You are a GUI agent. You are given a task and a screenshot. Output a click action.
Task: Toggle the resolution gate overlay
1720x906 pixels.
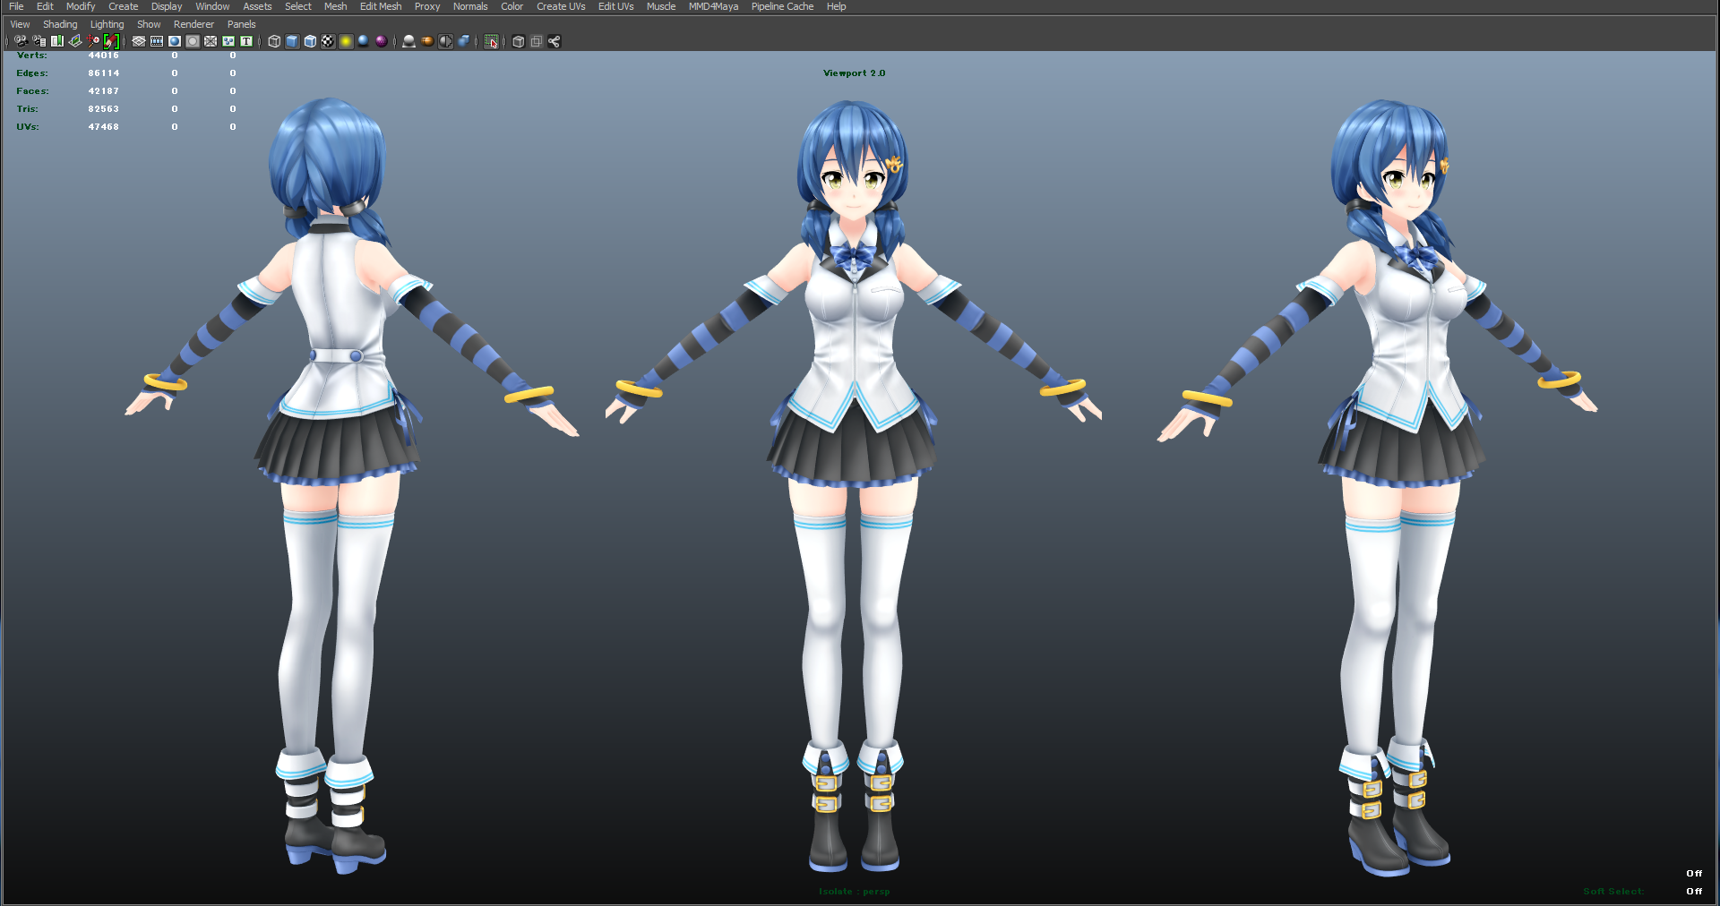[x=156, y=41]
